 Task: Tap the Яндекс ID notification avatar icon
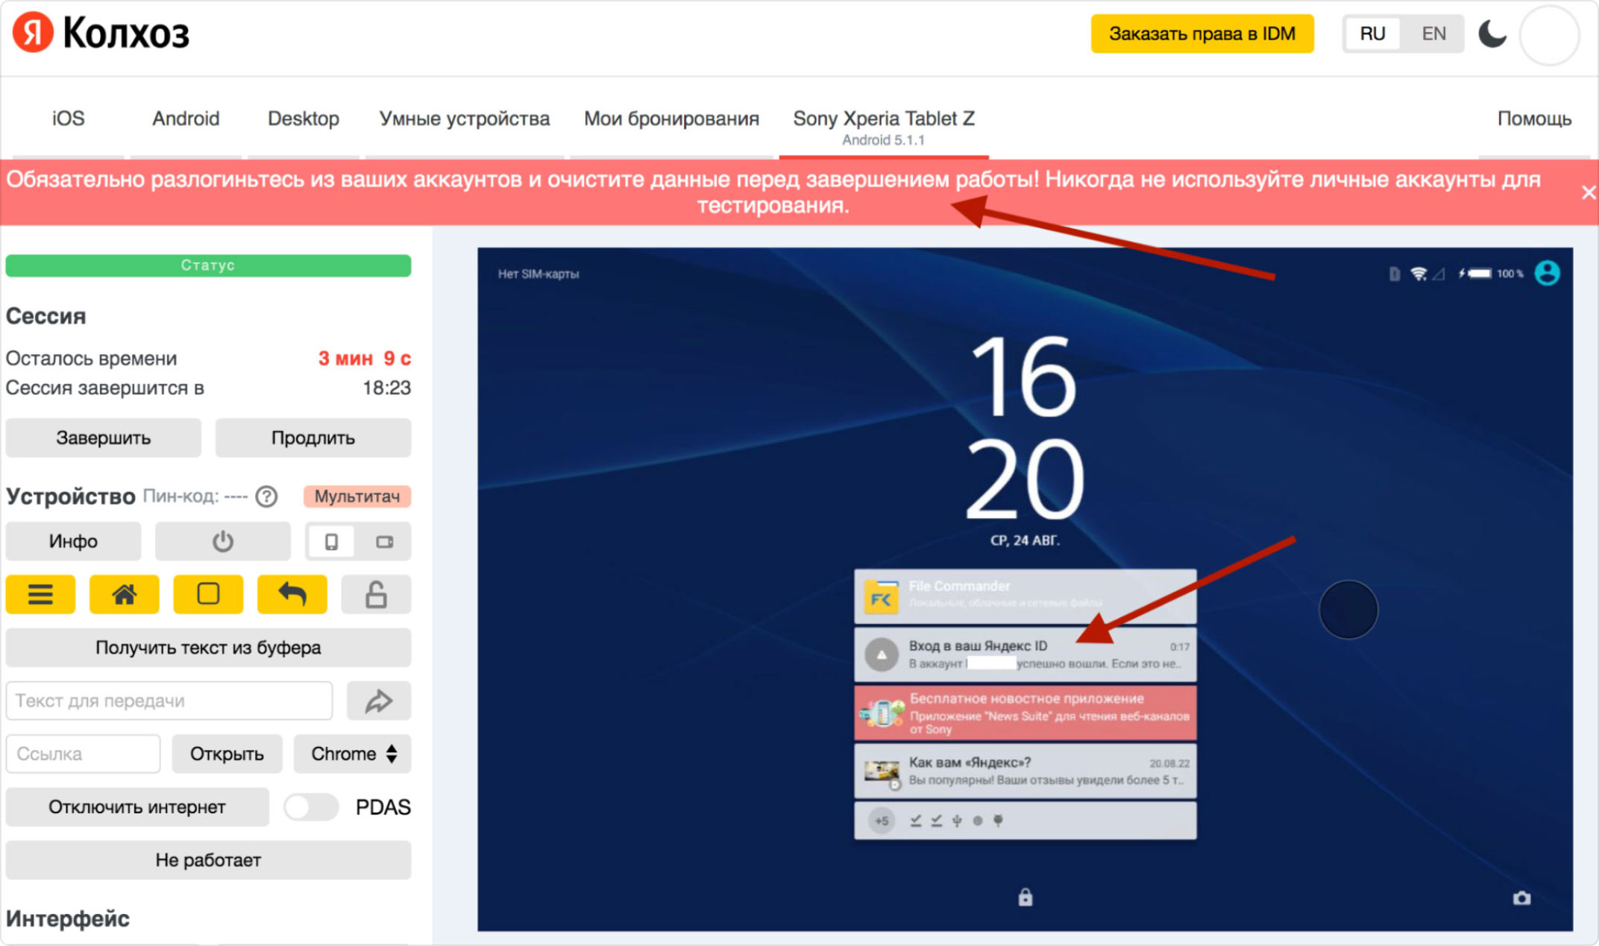881,655
